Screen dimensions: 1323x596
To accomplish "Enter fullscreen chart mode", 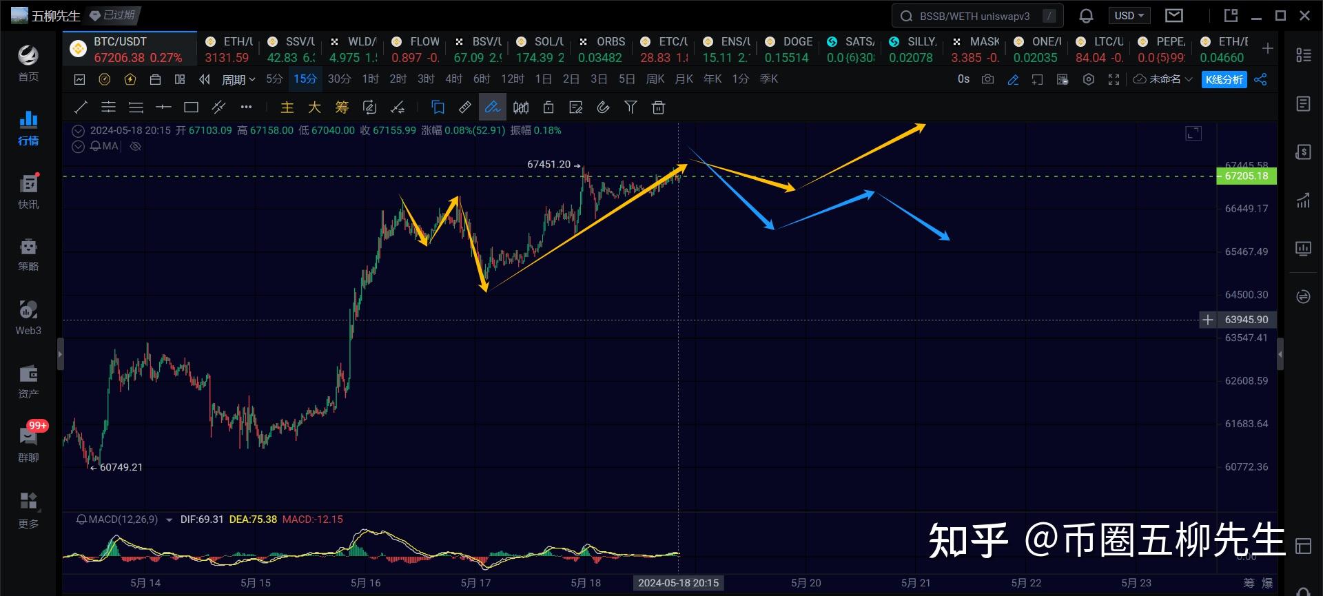I will (x=1114, y=79).
